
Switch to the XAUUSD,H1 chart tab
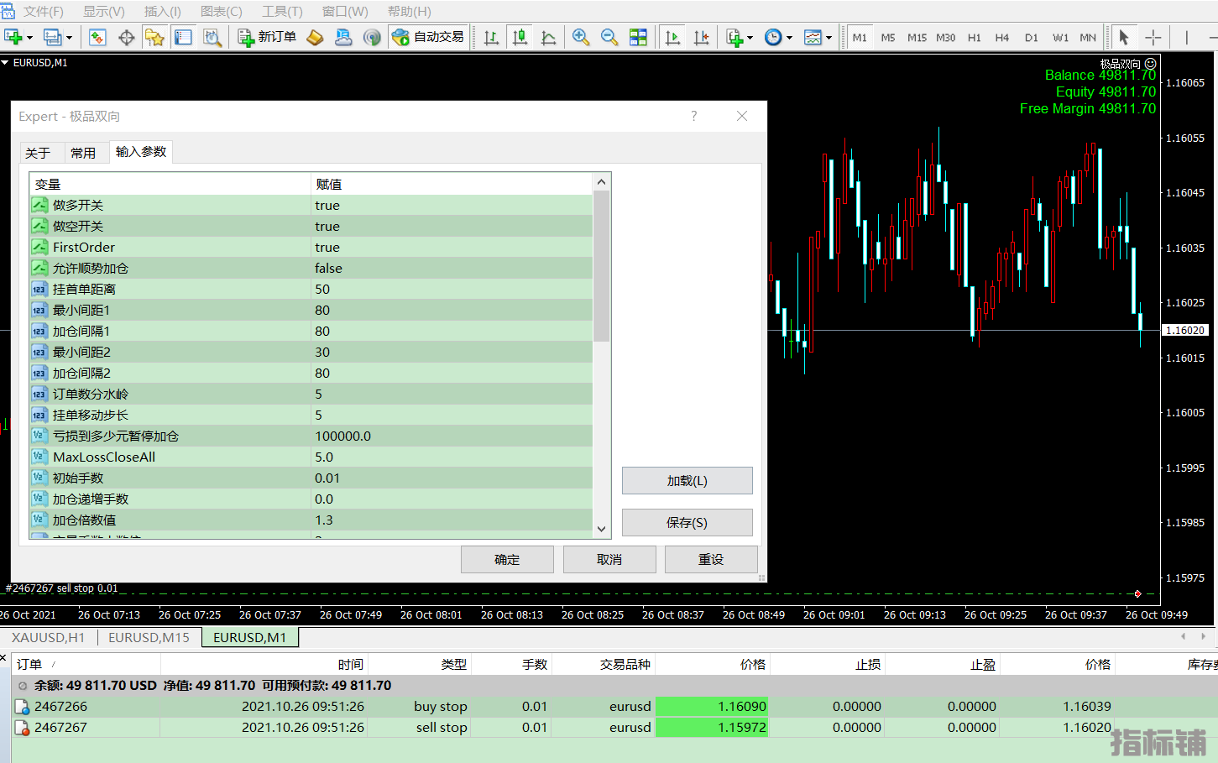(x=49, y=637)
